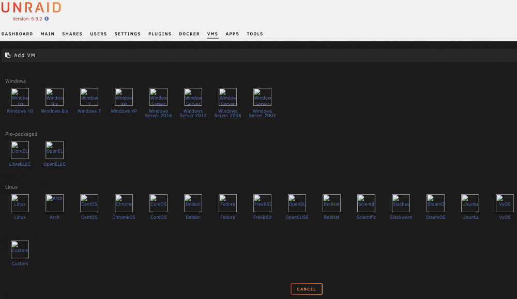Switch to the Tools tab
The width and height of the screenshot is (517, 299).
255,34
